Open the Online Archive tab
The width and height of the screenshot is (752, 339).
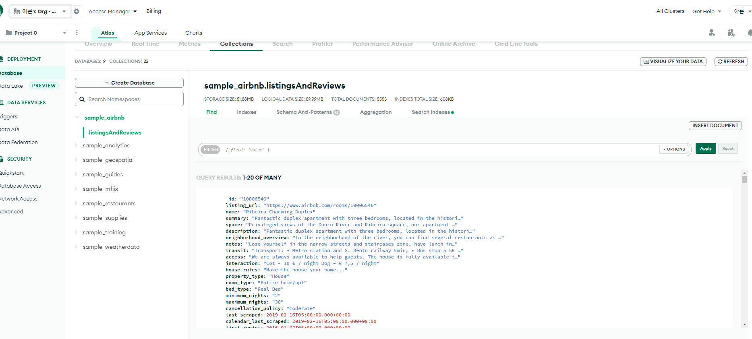click(454, 44)
